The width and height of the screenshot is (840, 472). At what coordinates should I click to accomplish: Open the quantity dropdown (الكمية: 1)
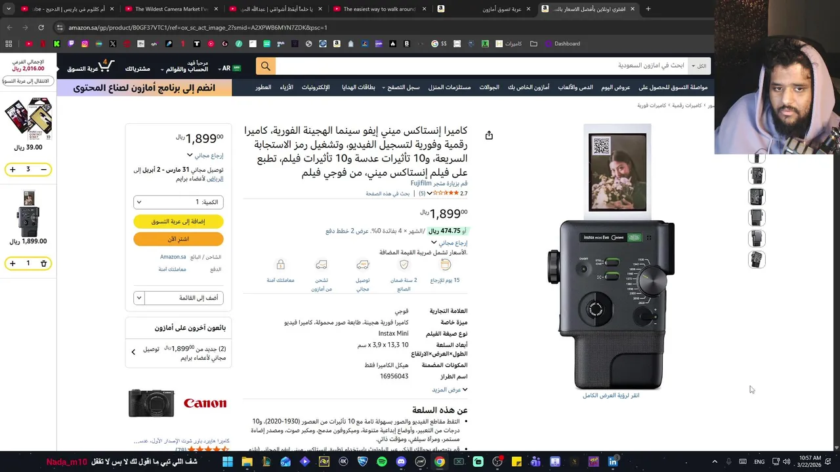[178, 202]
